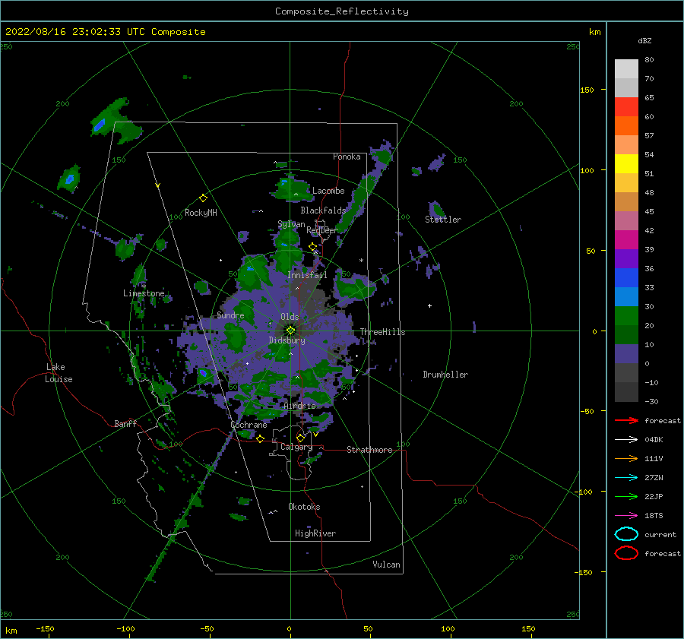The image size is (684, 639).
Task: Click the Stettler label
Action: coord(443,220)
